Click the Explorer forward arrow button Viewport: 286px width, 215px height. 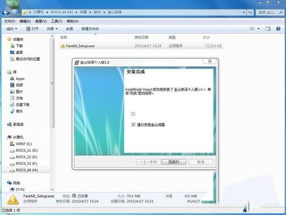click(x=14, y=13)
